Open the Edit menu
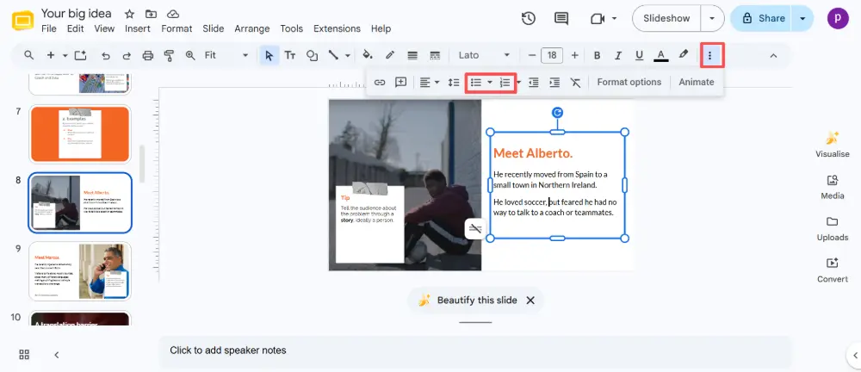 click(x=75, y=28)
